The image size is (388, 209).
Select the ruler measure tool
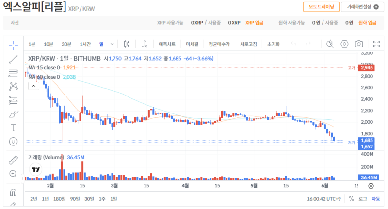coord(14,160)
